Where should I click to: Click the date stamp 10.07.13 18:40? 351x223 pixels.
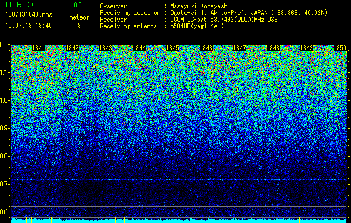tap(28, 26)
